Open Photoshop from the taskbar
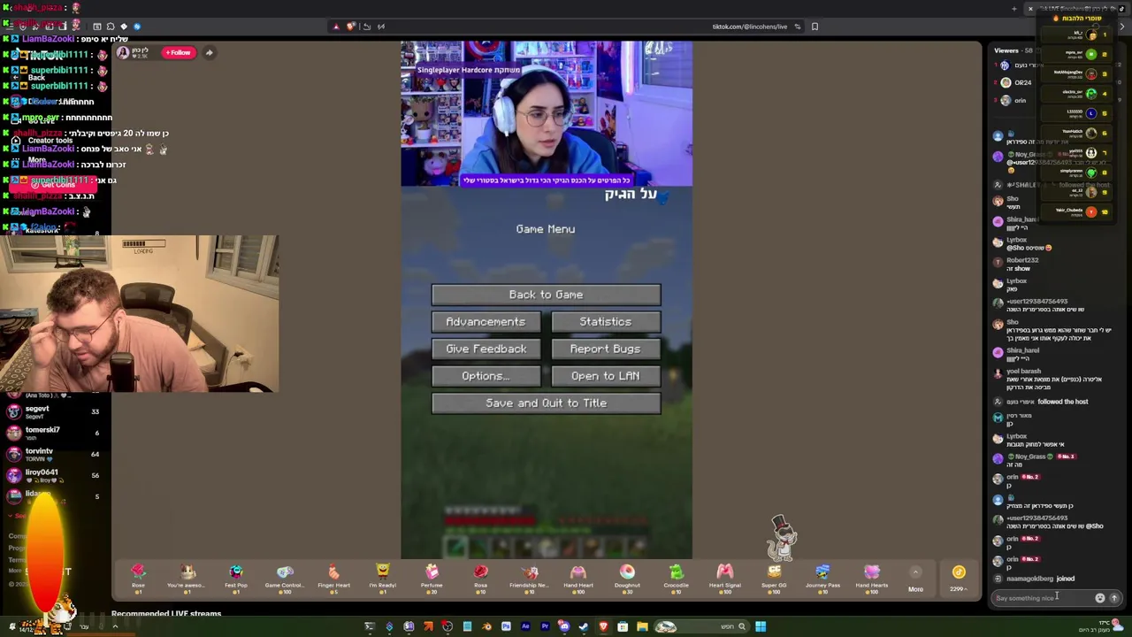Screen dimensions: 1132x637 click(x=506, y=626)
